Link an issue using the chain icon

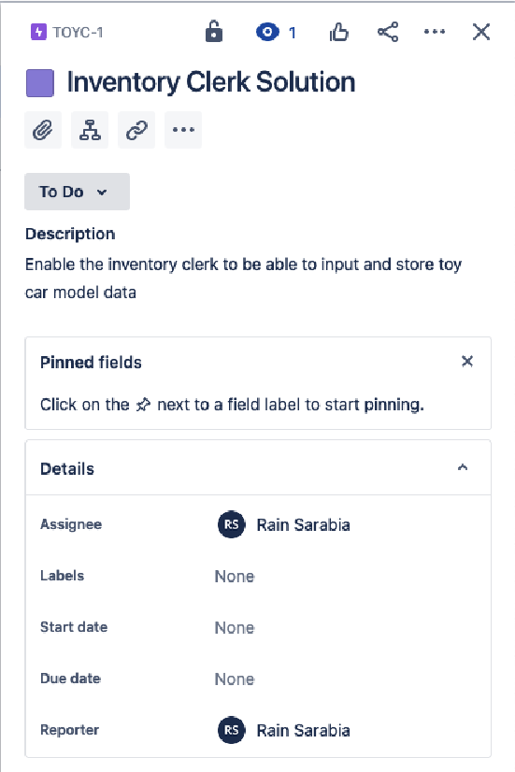(x=136, y=130)
